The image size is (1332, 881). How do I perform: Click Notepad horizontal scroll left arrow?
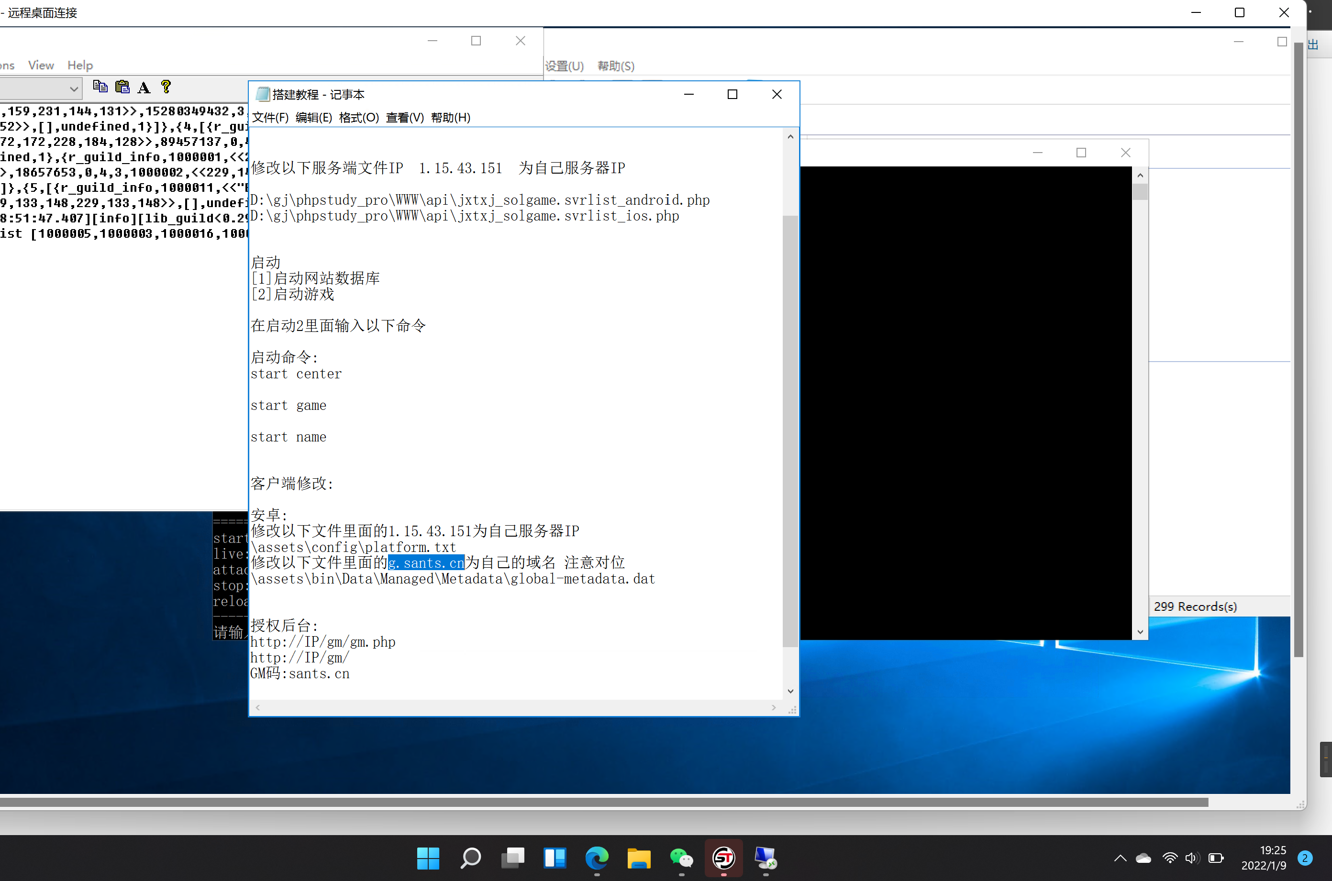coord(257,707)
